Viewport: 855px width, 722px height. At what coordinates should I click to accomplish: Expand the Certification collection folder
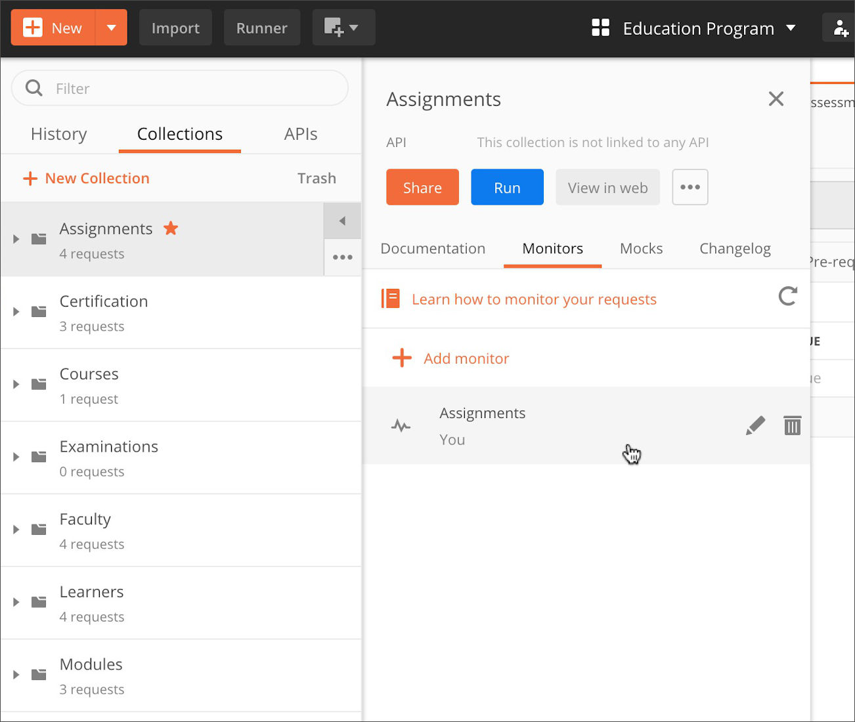point(16,312)
